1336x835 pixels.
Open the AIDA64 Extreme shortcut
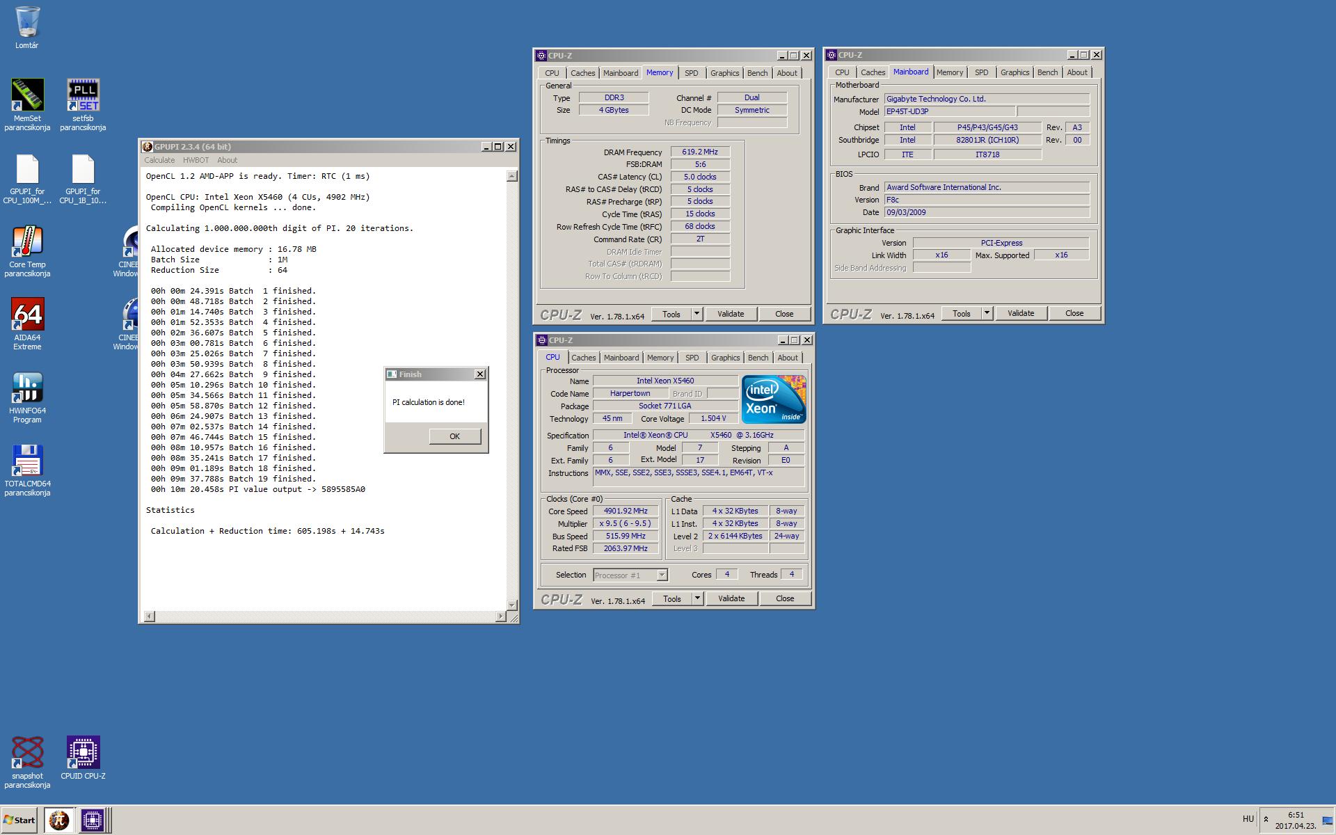coord(27,324)
